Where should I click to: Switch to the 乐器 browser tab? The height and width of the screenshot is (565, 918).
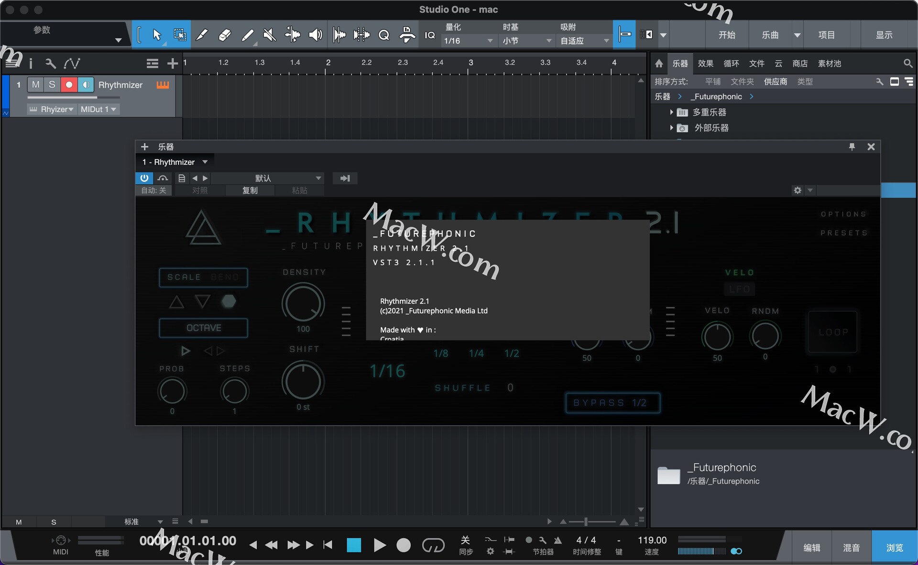pos(680,63)
